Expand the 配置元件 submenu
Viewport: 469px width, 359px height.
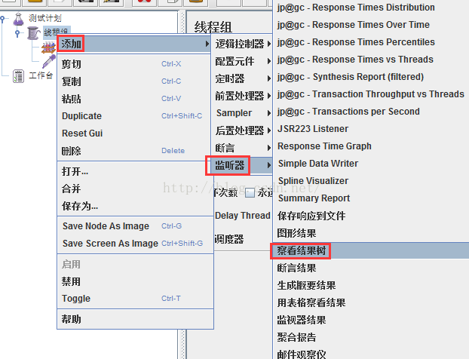coord(243,61)
